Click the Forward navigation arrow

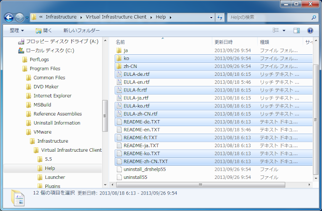coord(19,18)
